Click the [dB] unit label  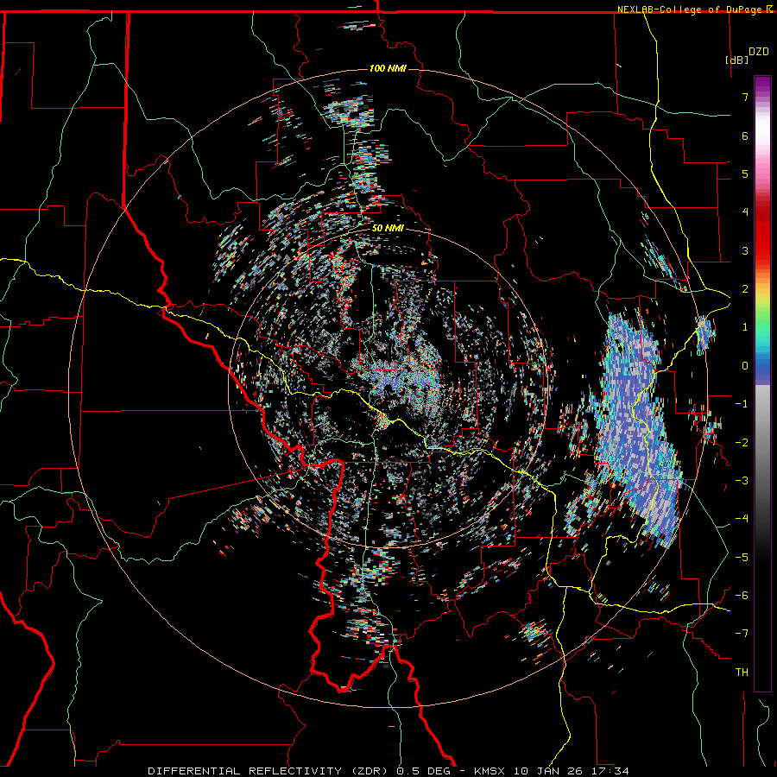tap(736, 60)
